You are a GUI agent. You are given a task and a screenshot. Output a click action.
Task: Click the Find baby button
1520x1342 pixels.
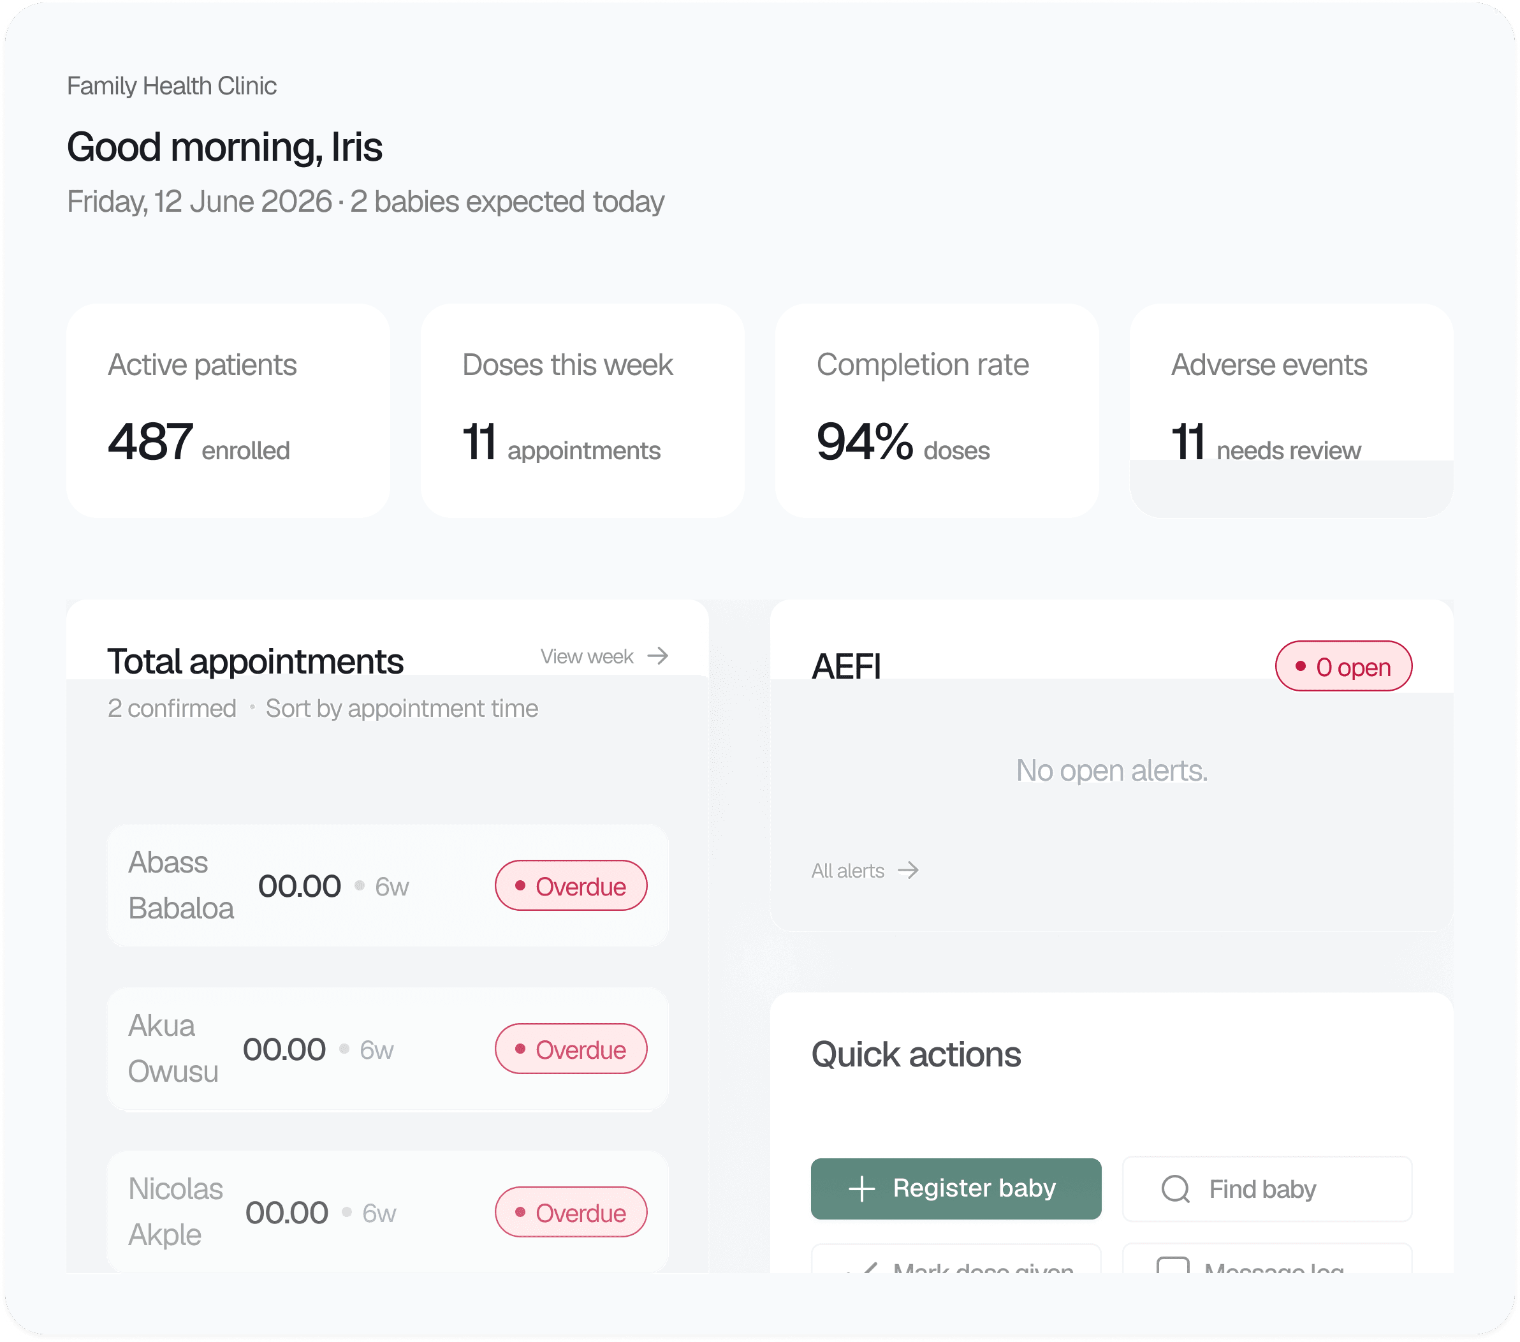click(x=1267, y=1189)
